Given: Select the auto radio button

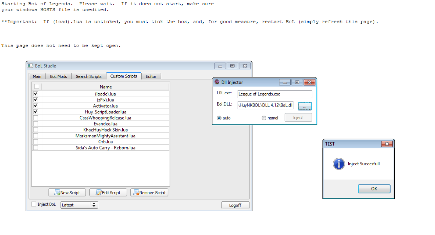Looking at the screenshot, I should point(219,118).
